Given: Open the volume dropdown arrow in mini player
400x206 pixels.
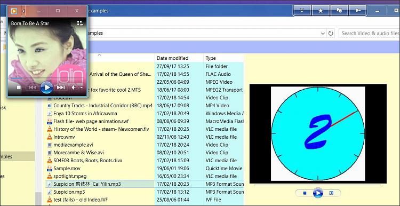Looking at the screenshot, I should (x=82, y=88).
